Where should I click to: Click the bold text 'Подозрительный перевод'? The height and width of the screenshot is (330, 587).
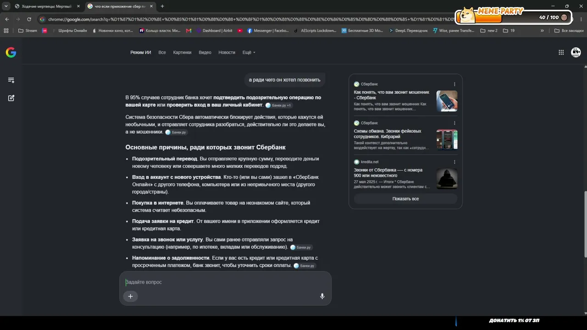click(165, 159)
